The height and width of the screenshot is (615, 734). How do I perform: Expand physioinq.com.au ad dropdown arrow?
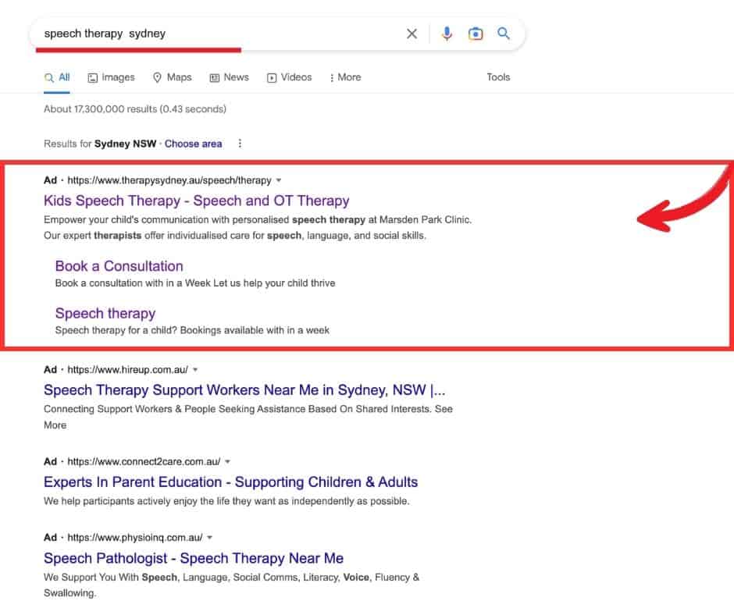pos(210,538)
